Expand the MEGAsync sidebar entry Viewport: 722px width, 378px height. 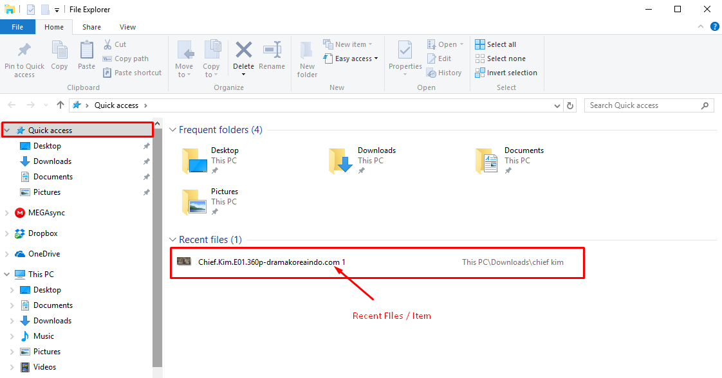(x=6, y=212)
